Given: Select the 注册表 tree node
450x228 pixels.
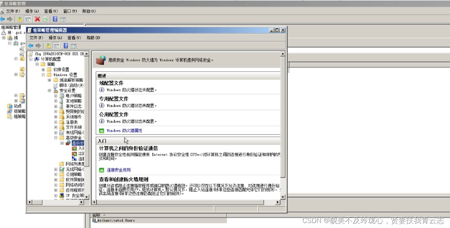Looking at the screenshot, I should tap(72, 122).
